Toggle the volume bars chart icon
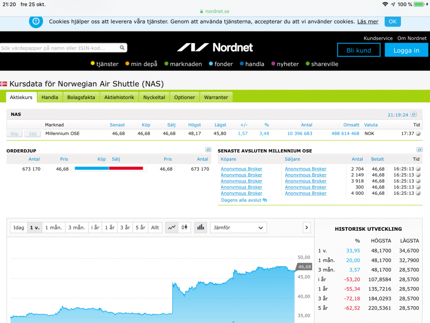The image size is (430, 323). pos(201,228)
